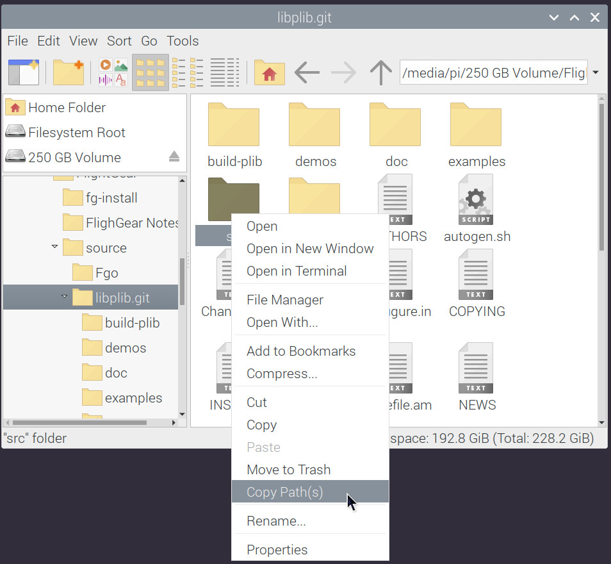The height and width of the screenshot is (564, 611).
Task: Open the Tools menu
Action: point(183,41)
